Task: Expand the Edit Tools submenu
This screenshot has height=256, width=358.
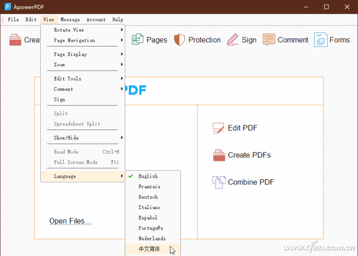Action: [83, 79]
